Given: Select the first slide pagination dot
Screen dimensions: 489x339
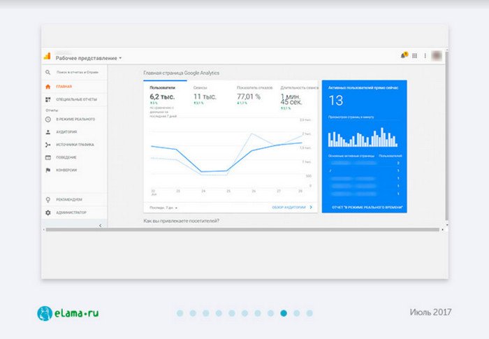Looking at the screenshot, I should 180,313.
